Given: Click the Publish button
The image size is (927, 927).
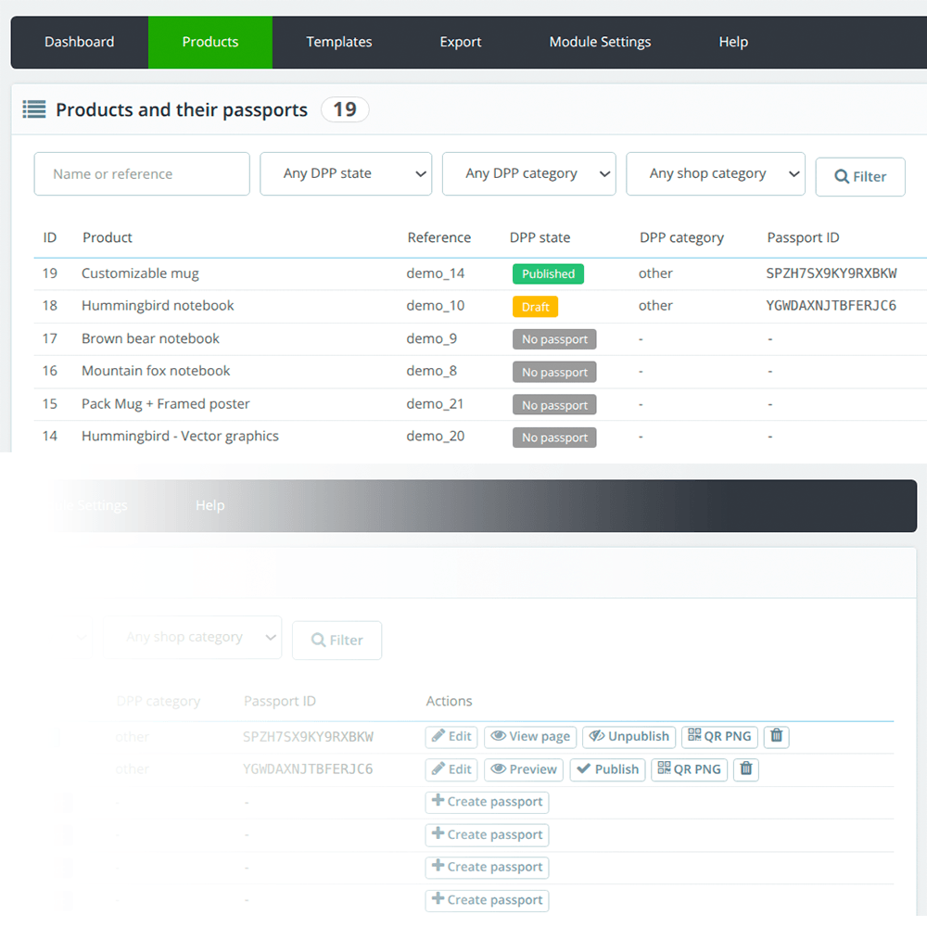Looking at the screenshot, I should click(x=608, y=769).
